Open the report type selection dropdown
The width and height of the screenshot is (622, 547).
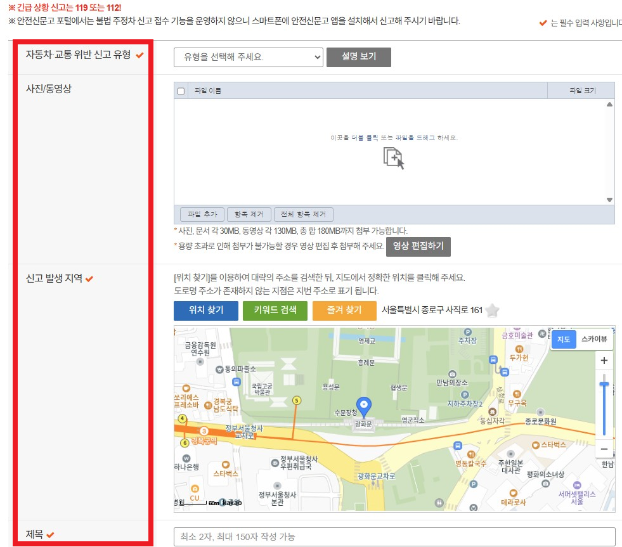click(x=248, y=57)
